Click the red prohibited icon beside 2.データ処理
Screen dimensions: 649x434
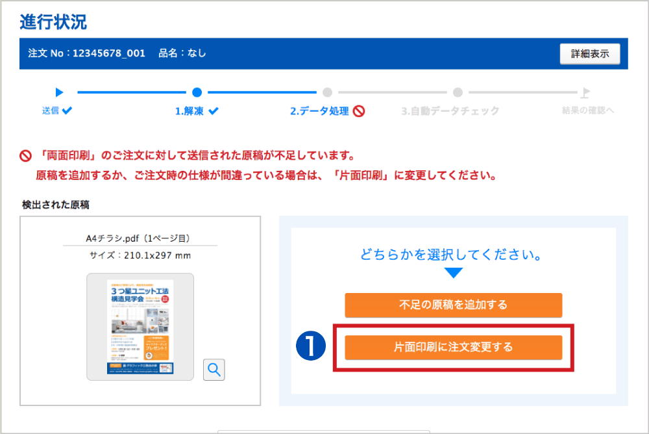click(359, 111)
